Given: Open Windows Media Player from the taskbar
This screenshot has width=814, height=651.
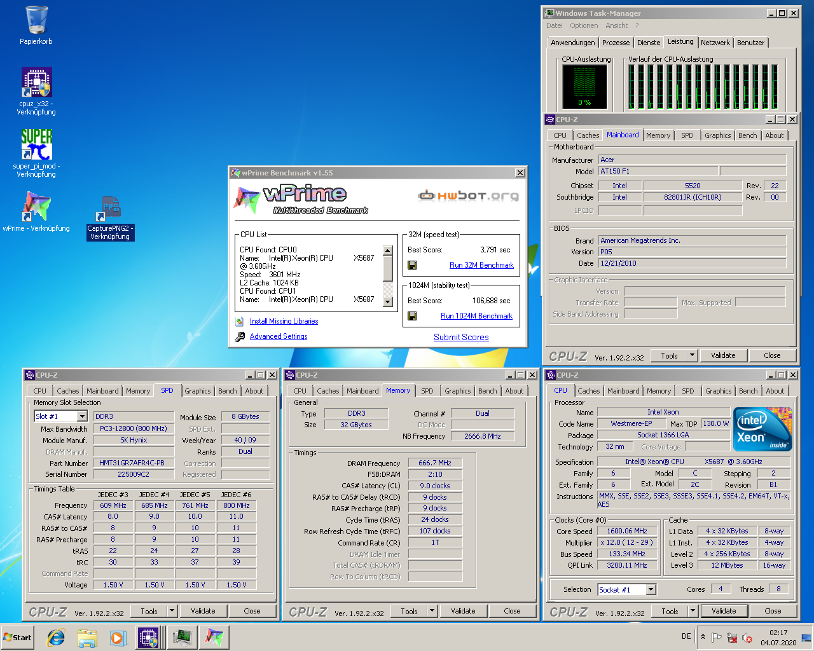Looking at the screenshot, I should [x=118, y=638].
